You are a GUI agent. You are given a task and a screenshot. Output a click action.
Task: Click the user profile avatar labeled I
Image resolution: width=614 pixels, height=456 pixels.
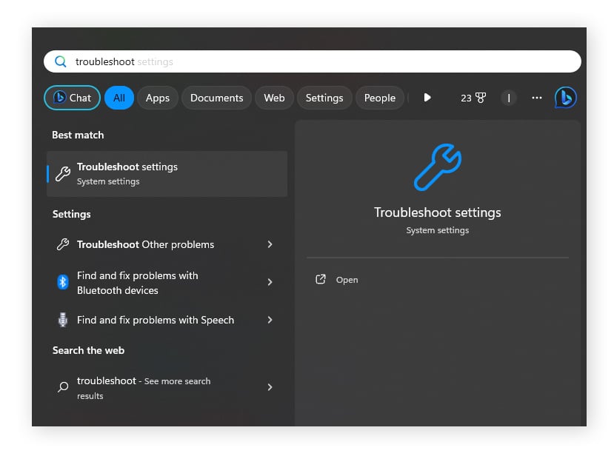pyautogui.click(x=508, y=97)
